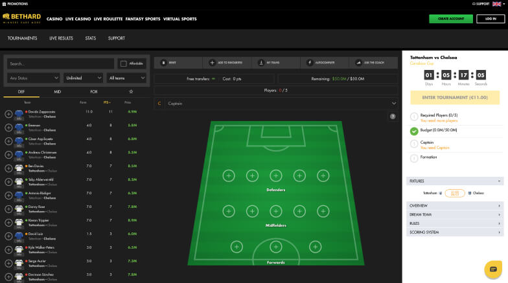This screenshot has width=508, height=283.
Task: Add Toby Alderweireld with the plus icon
Action: coord(8,182)
